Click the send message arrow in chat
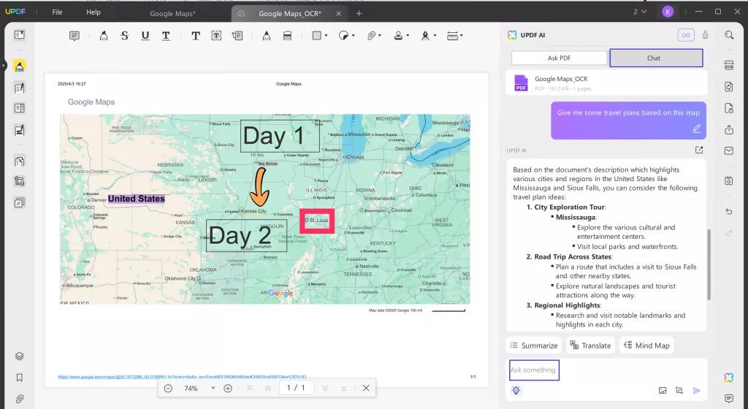 tap(697, 390)
